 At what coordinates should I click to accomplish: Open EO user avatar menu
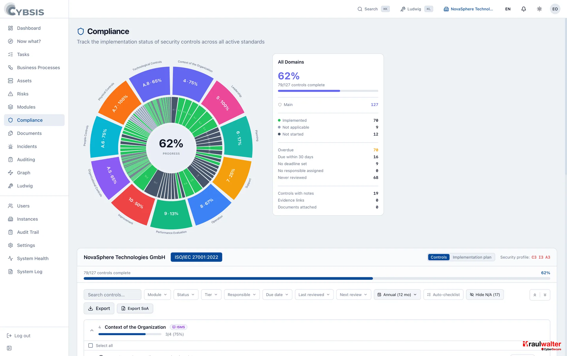click(555, 9)
